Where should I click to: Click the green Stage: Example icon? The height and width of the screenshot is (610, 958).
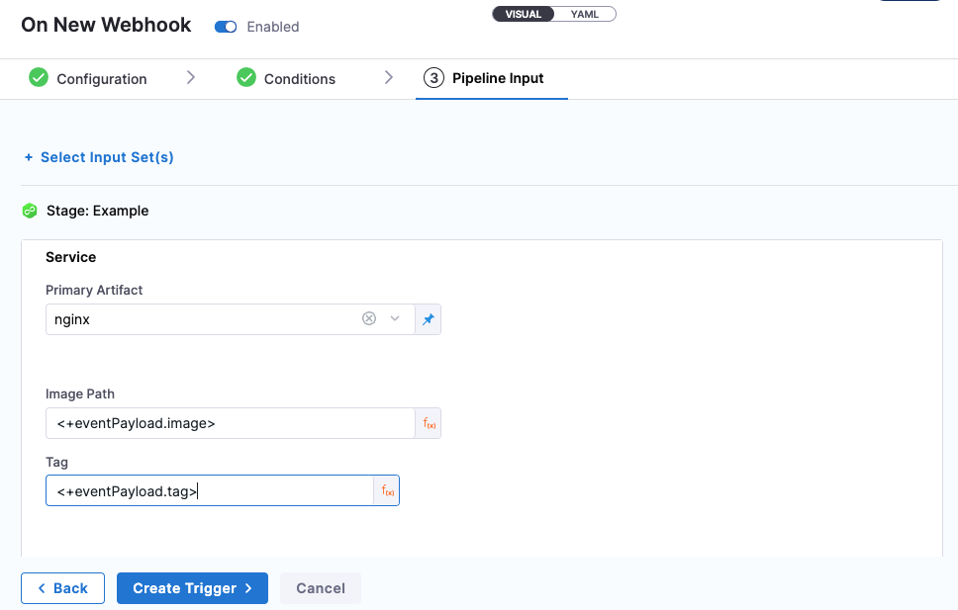coord(30,211)
